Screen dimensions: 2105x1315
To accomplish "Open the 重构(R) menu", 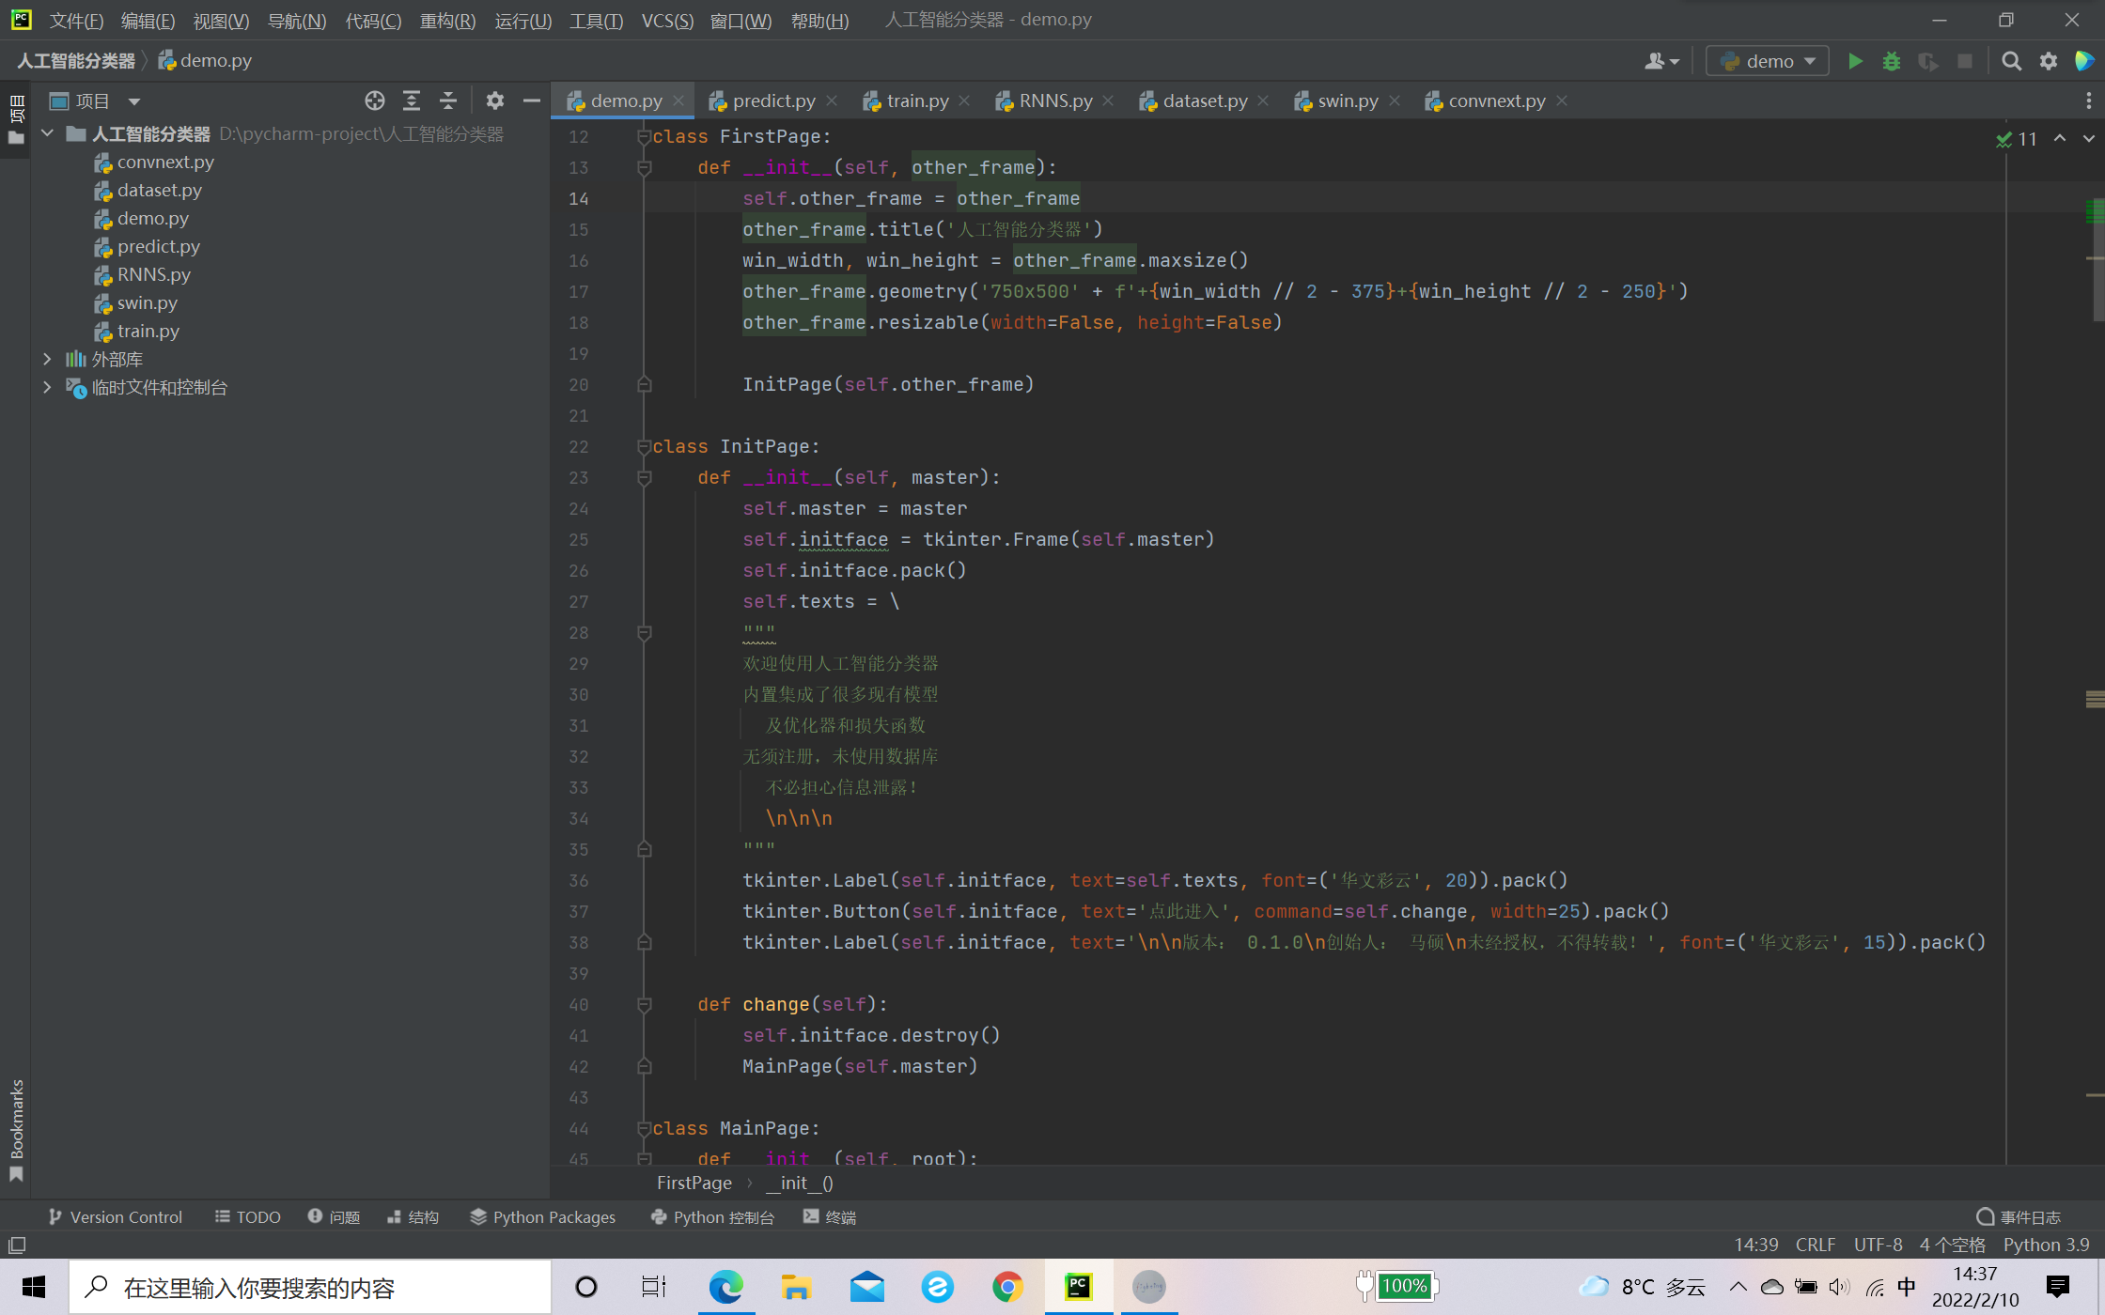I will 447,20.
